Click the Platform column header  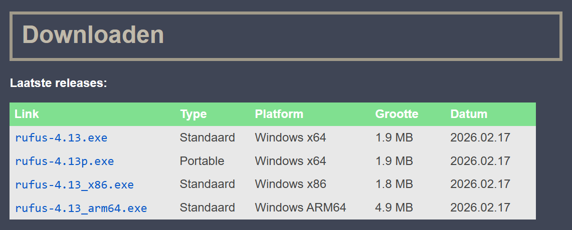click(x=279, y=114)
